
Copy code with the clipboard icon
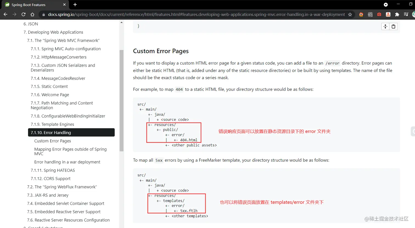(393, 26)
